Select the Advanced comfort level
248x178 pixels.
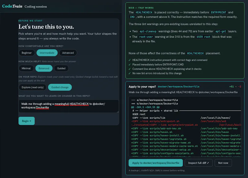[68, 53]
